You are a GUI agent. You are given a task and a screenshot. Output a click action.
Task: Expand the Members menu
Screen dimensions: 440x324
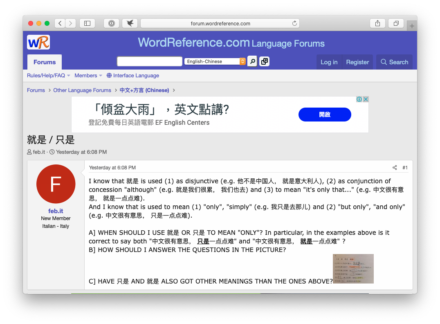tap(88, 75)
